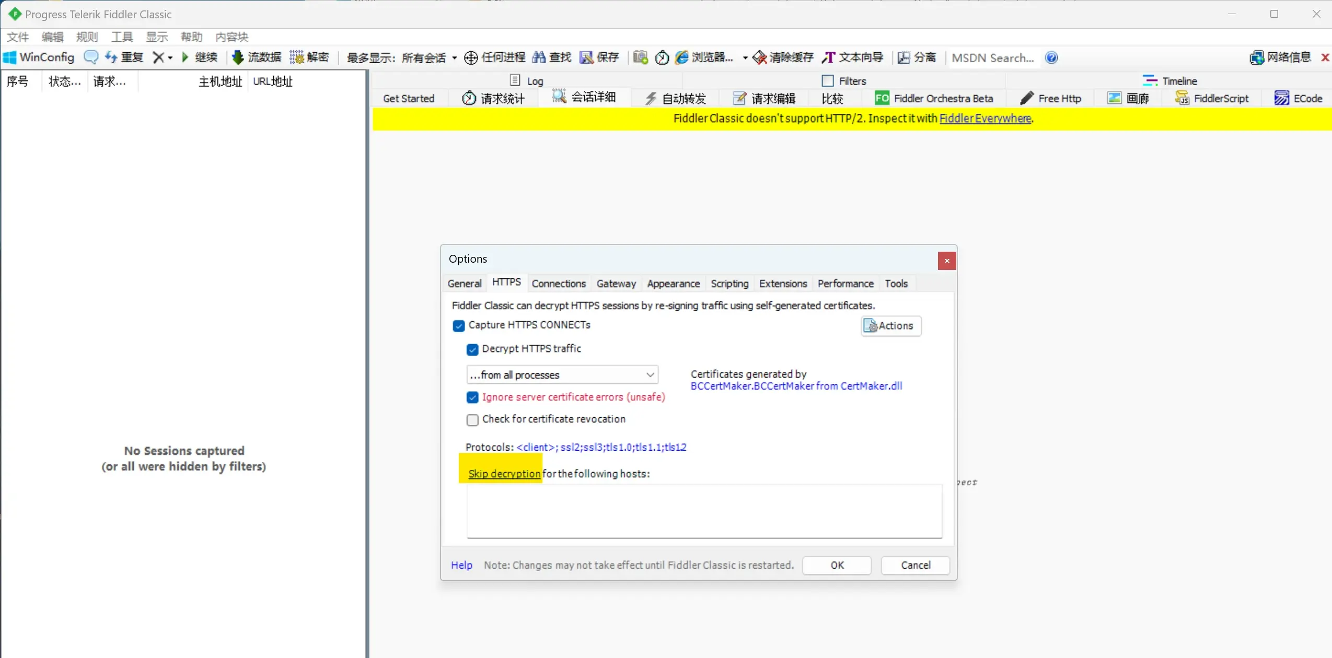Switch to the Connections options tab
This screenshot has height=658, width=1332.
(x=558, y=284)
